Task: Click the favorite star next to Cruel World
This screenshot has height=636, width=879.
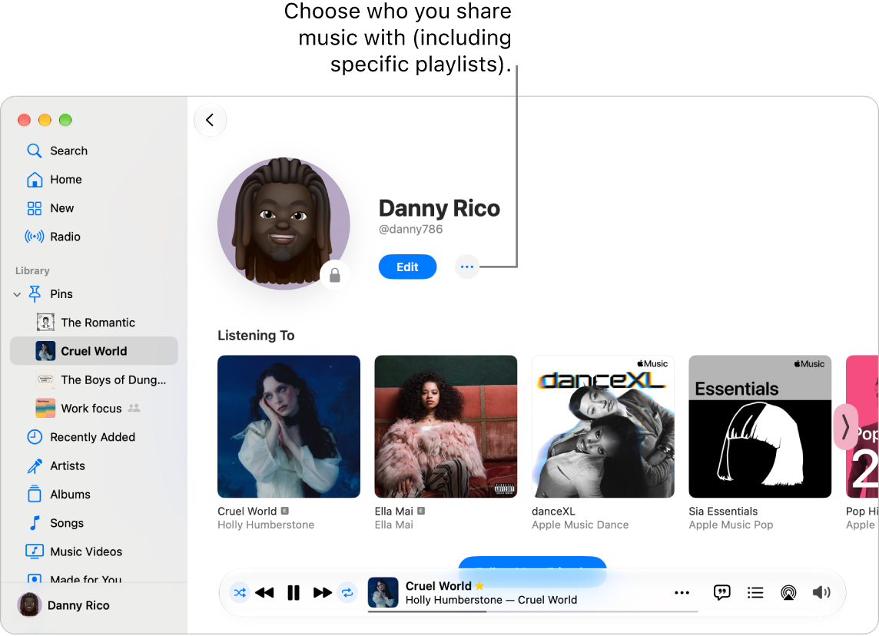Action: (x=480, y=586)
